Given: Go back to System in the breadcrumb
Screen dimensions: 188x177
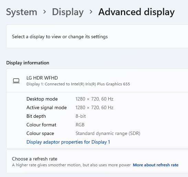Looking at the screenshot, I should [22, 12].
